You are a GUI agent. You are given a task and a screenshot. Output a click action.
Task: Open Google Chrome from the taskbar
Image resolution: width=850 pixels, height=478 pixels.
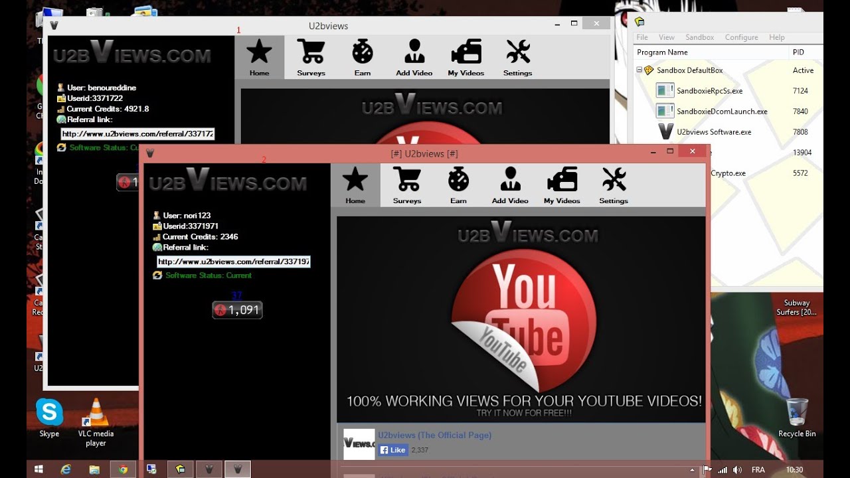[123, 469]
